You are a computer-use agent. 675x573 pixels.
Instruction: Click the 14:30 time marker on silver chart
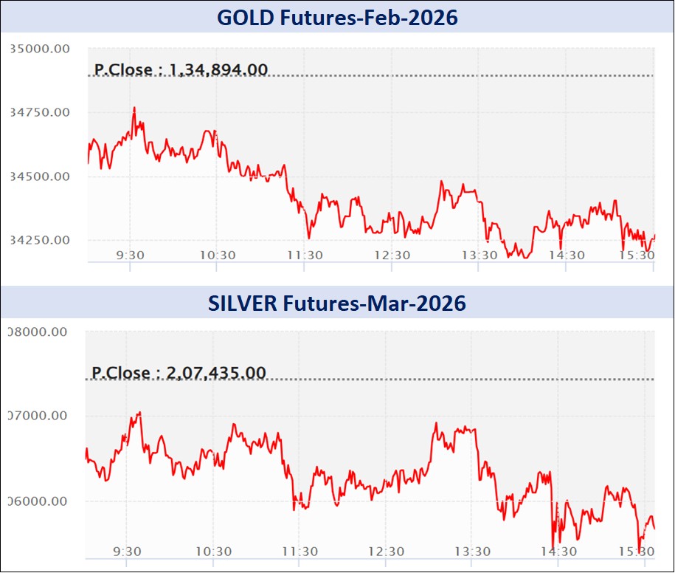point(558,552)
